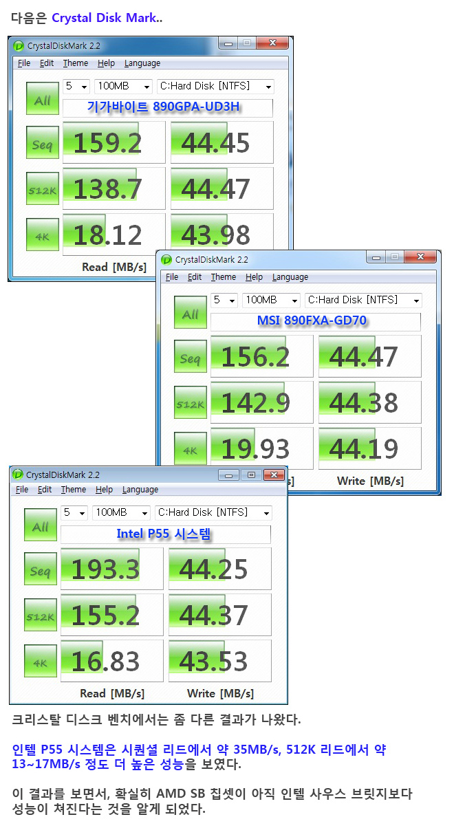Open Help menu in Gigabyte window

pos(106,63)
